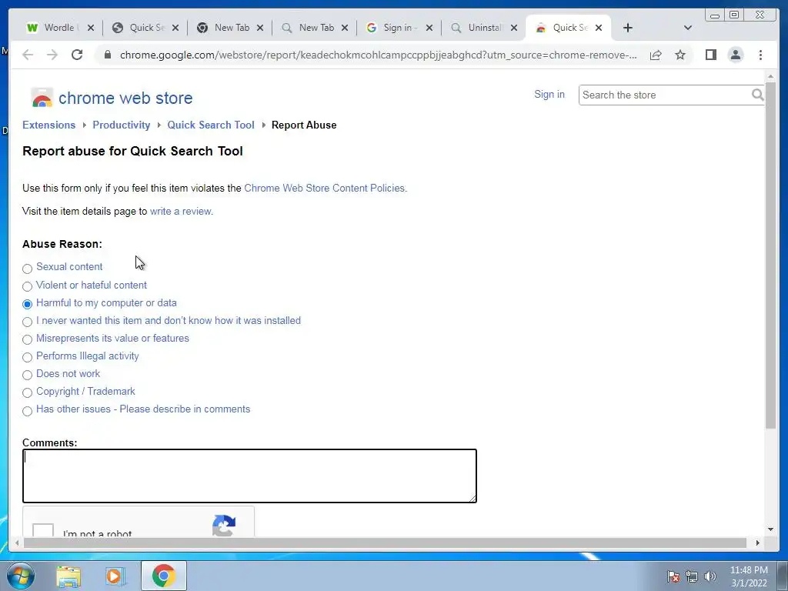
Task: Open Chrome Web Store Content Policies
Action: (x=324, y=188)
